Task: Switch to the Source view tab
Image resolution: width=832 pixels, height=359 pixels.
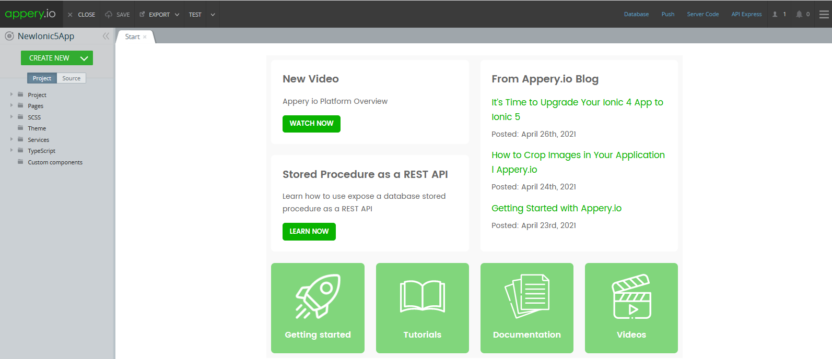Action: 72,78
